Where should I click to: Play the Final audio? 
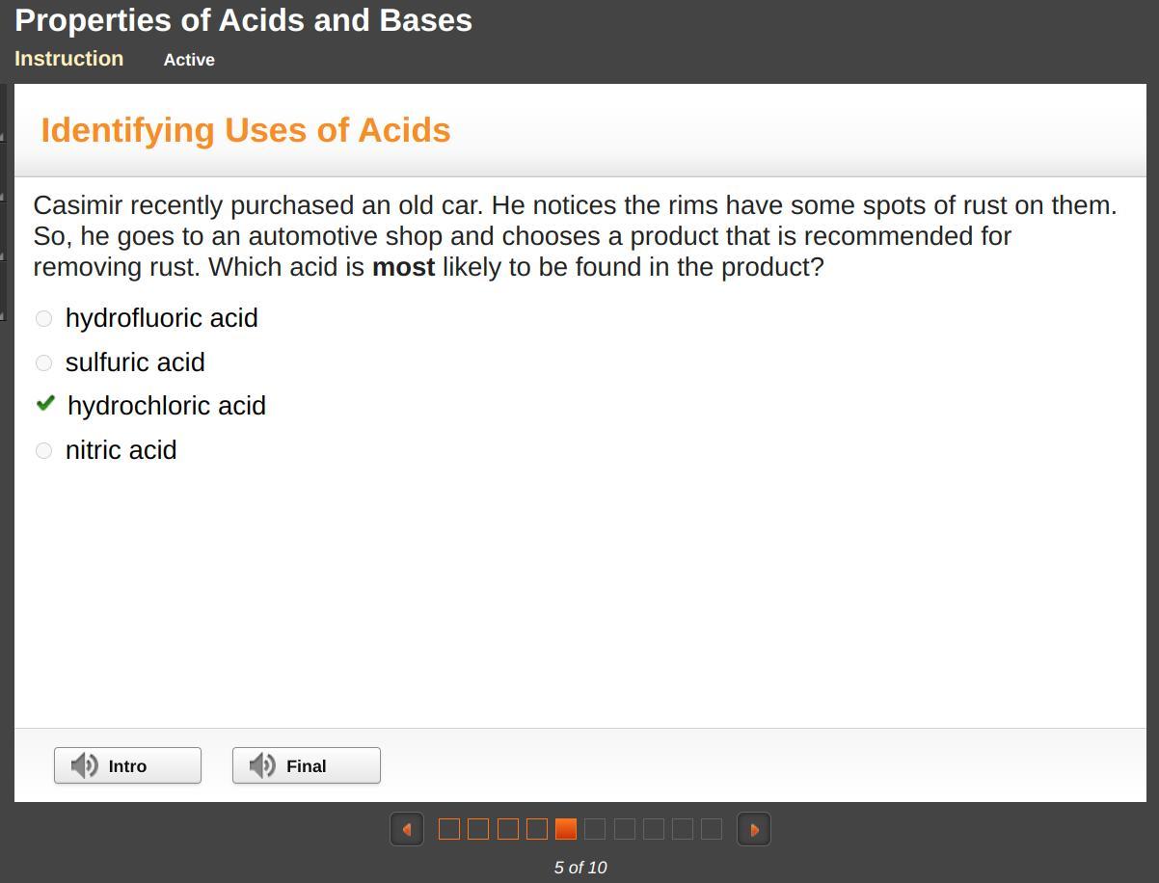click(306, 765)
